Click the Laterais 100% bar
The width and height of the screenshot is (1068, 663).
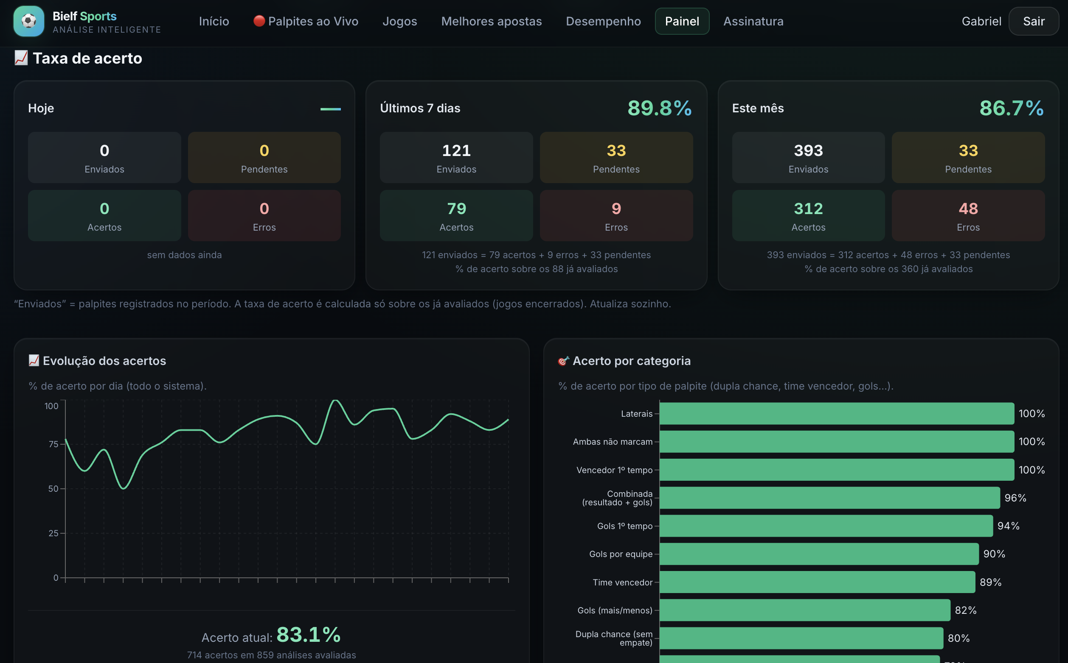(x=837, y=413)
